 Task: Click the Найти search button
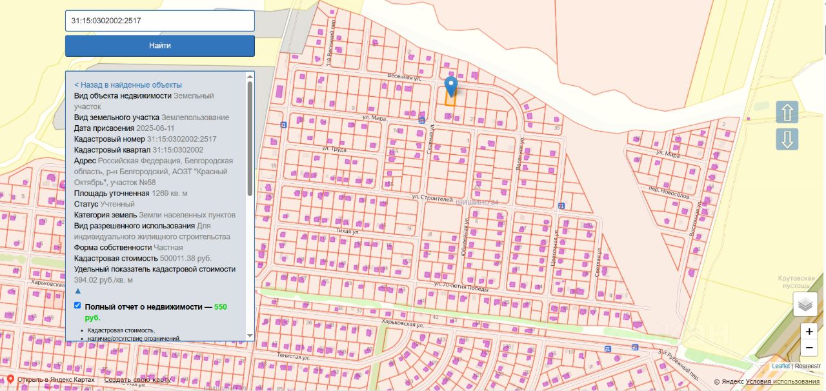point(160,46)
